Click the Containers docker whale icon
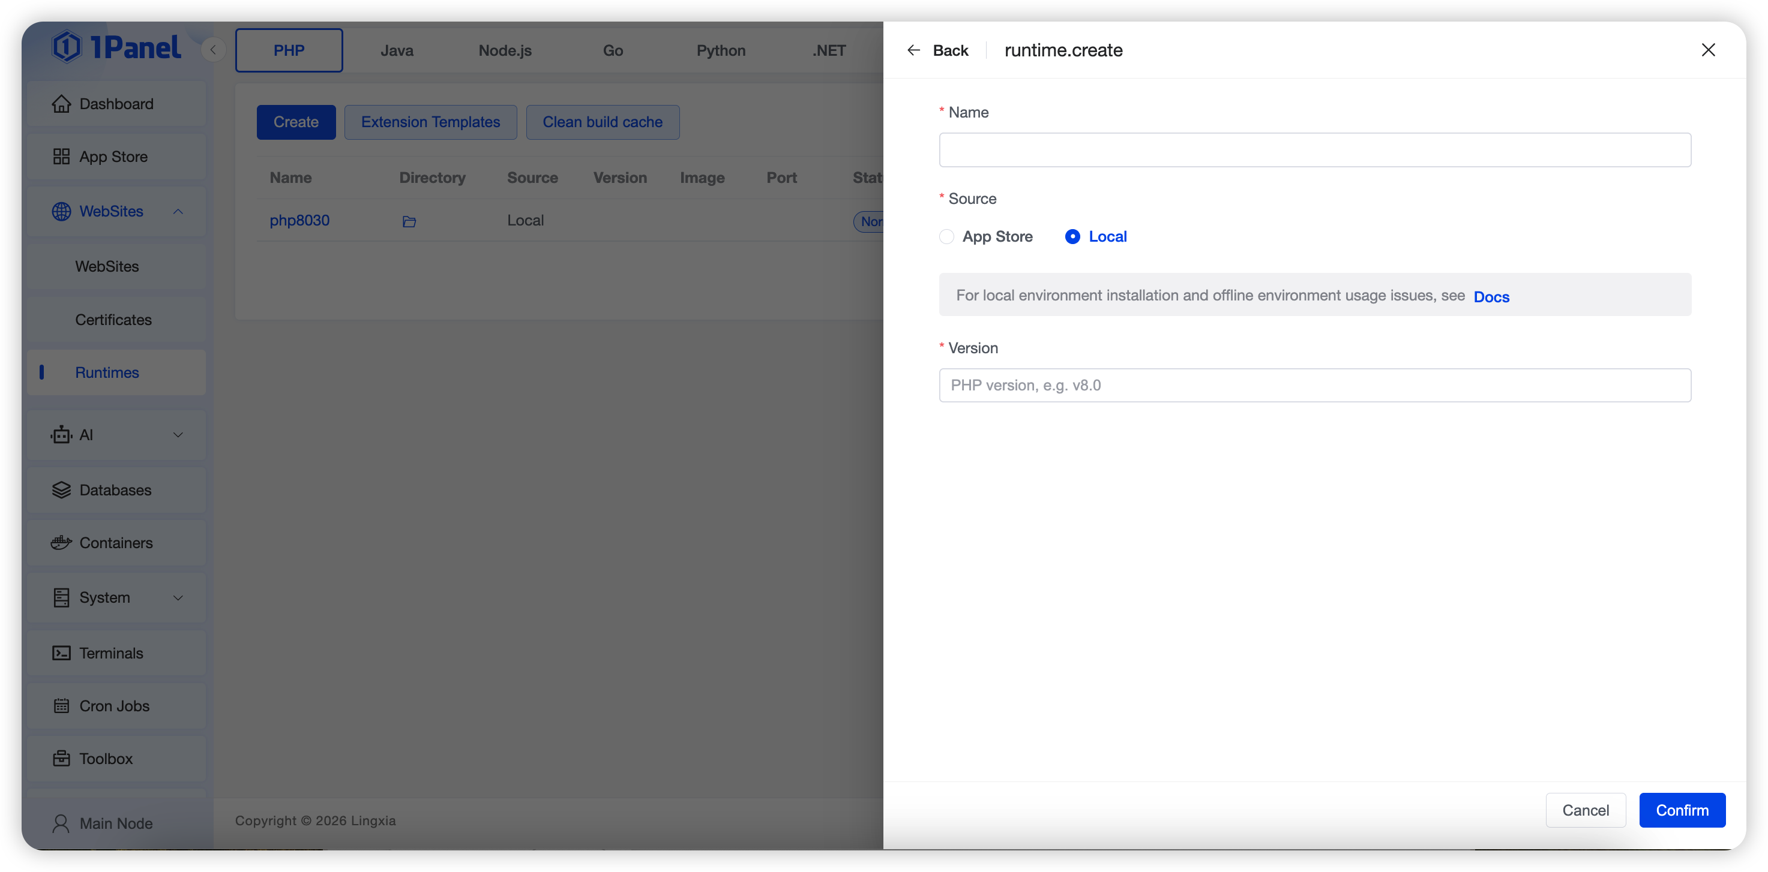Image resolution: width=1768 pixels, height=872 pixels. pos(61,543)
